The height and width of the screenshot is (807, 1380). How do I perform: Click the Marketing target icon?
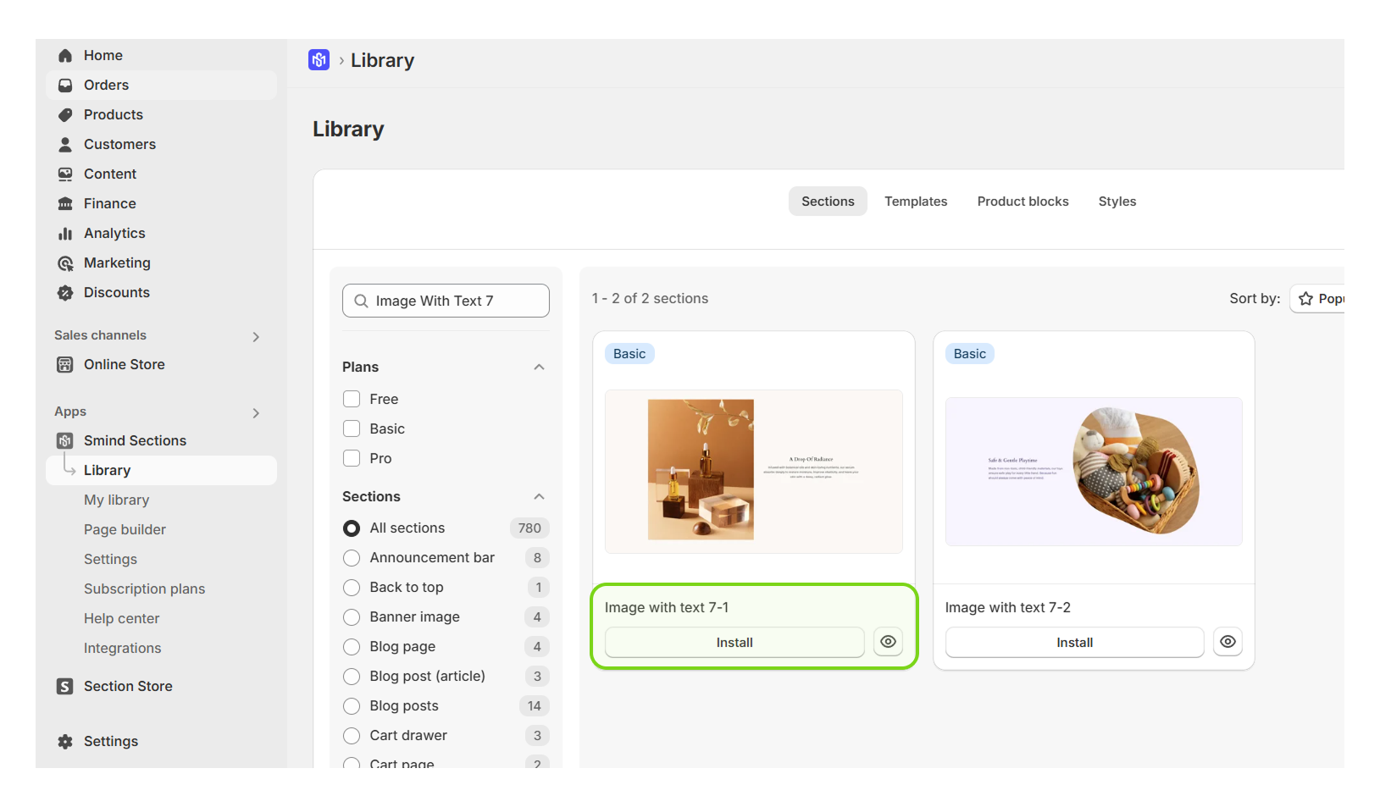point(65,263)
